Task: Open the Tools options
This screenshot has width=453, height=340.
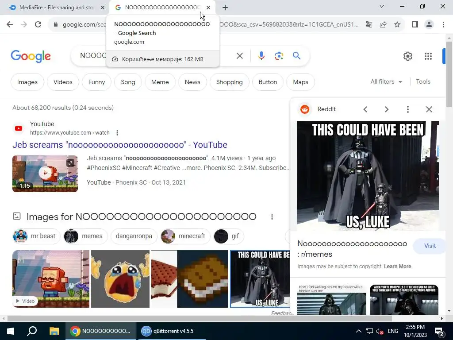Action: pyautogui.click(x=423, y=82)
